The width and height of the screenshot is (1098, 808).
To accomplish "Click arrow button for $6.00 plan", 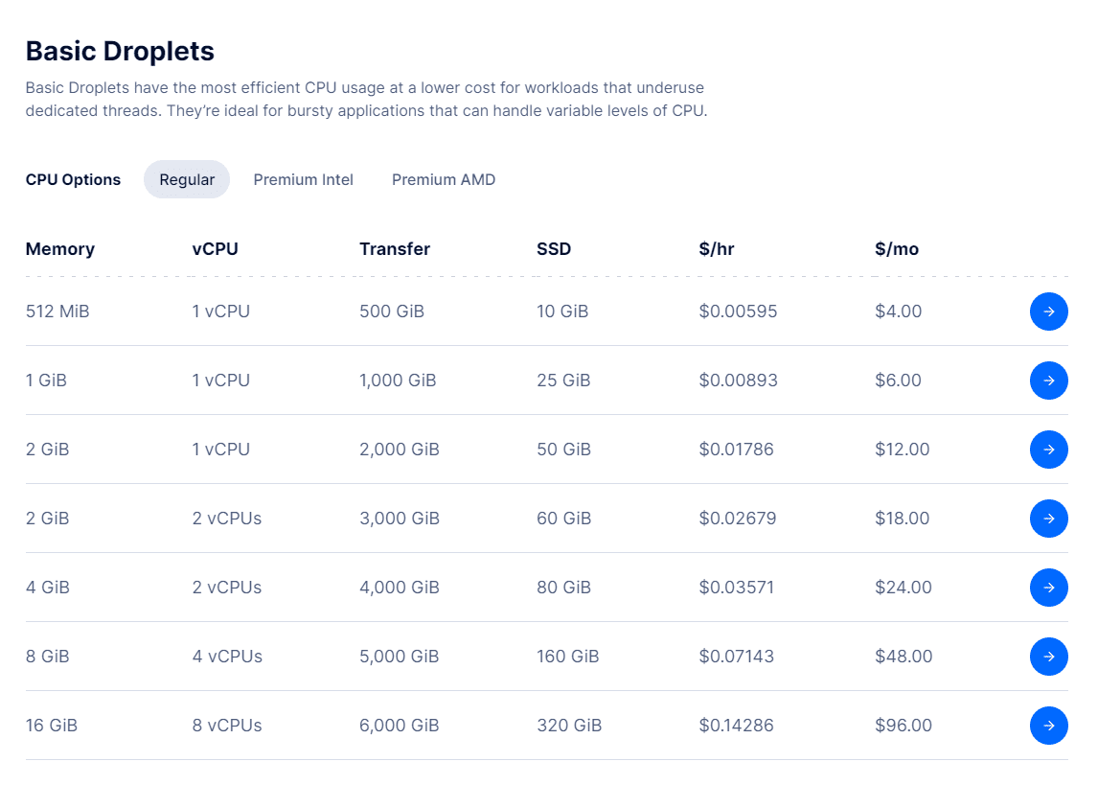I will [1048, 381].
